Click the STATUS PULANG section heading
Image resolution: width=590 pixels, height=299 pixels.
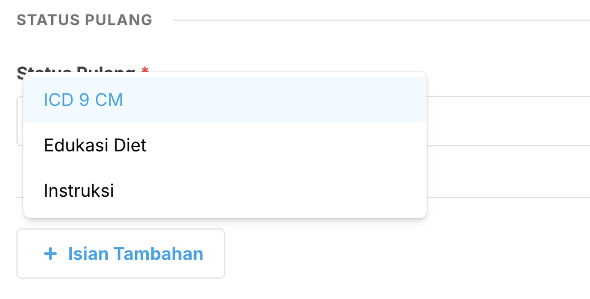pyautogui.click(x=84, y=20)
